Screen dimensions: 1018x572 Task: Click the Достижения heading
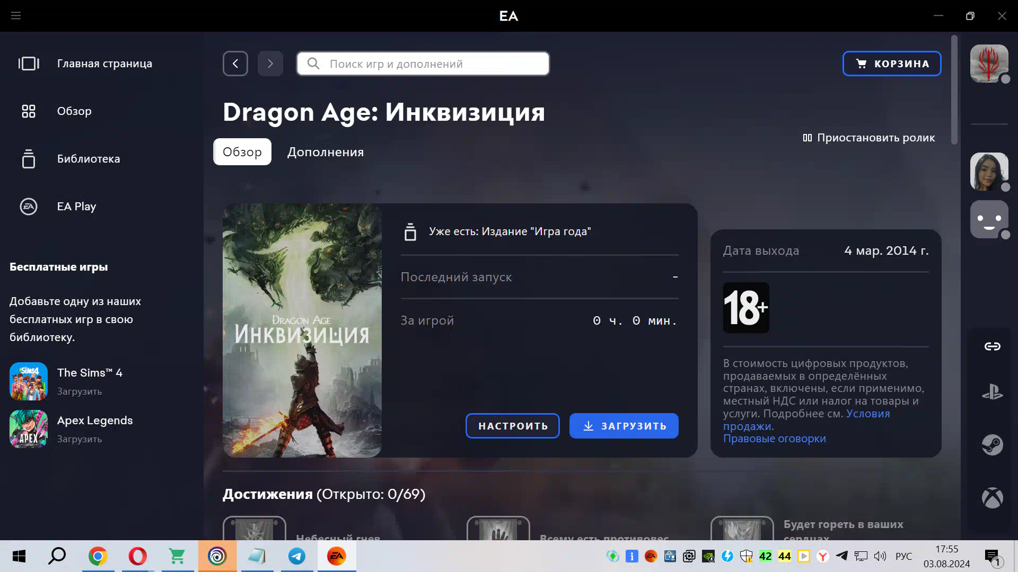coord(268,494)
